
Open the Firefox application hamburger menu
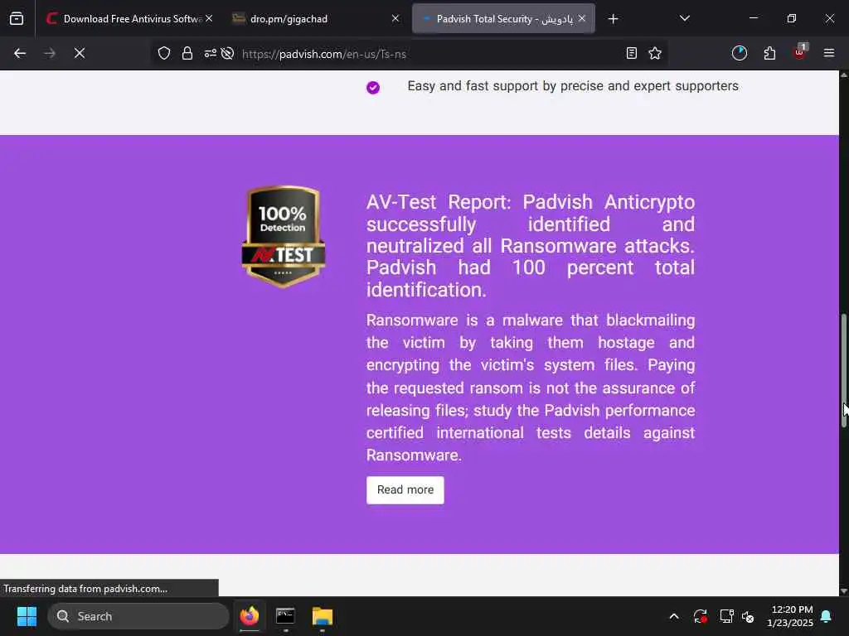829,53
